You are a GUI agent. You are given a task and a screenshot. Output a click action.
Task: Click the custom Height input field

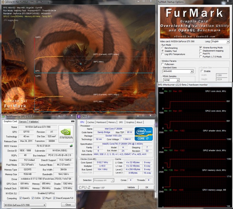tap(222, 79)
